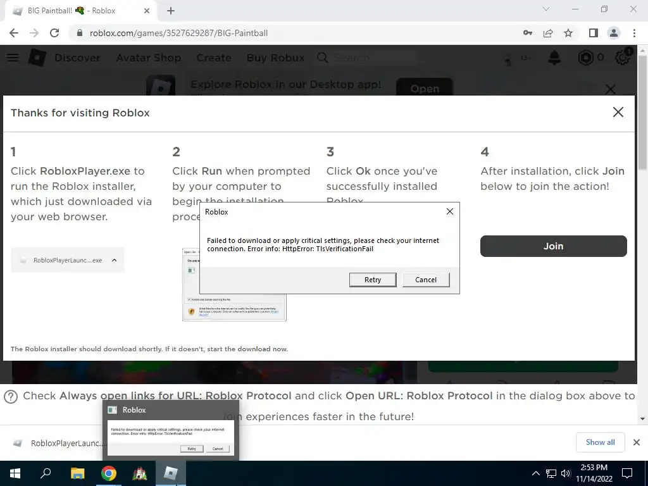Click the browser back arrow

14,33
